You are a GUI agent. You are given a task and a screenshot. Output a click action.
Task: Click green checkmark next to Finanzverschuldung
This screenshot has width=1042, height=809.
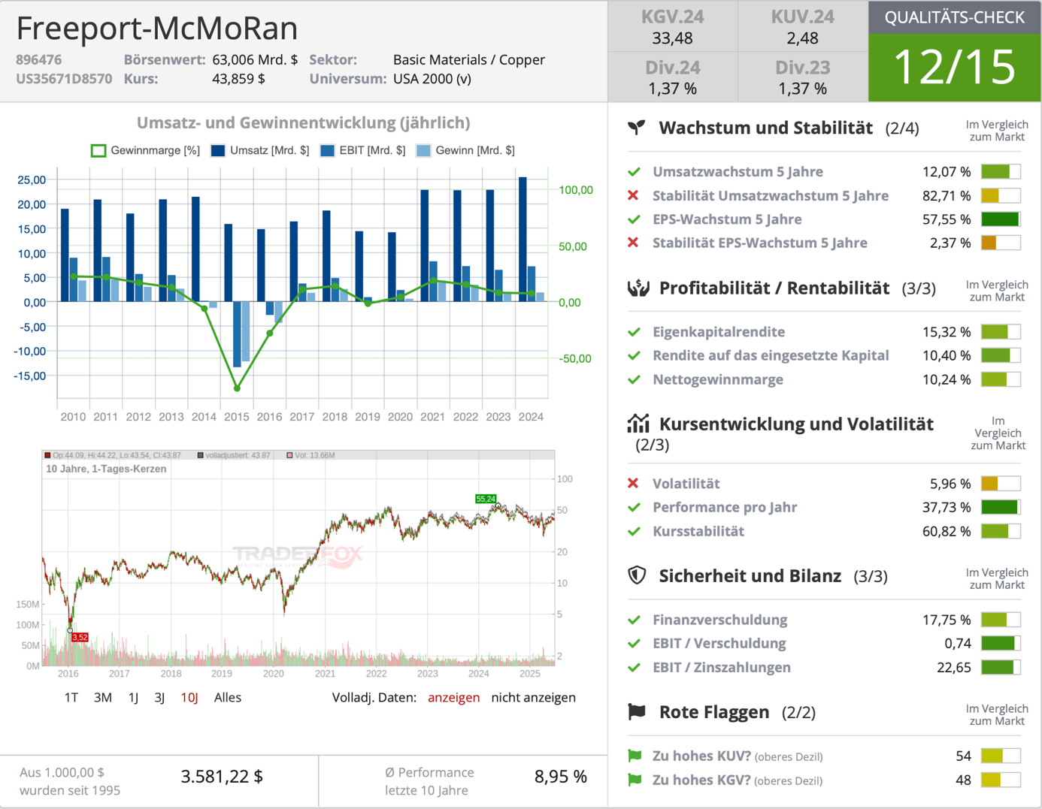tap(634, 620)
